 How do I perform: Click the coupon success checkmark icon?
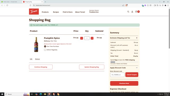point(31,25)
